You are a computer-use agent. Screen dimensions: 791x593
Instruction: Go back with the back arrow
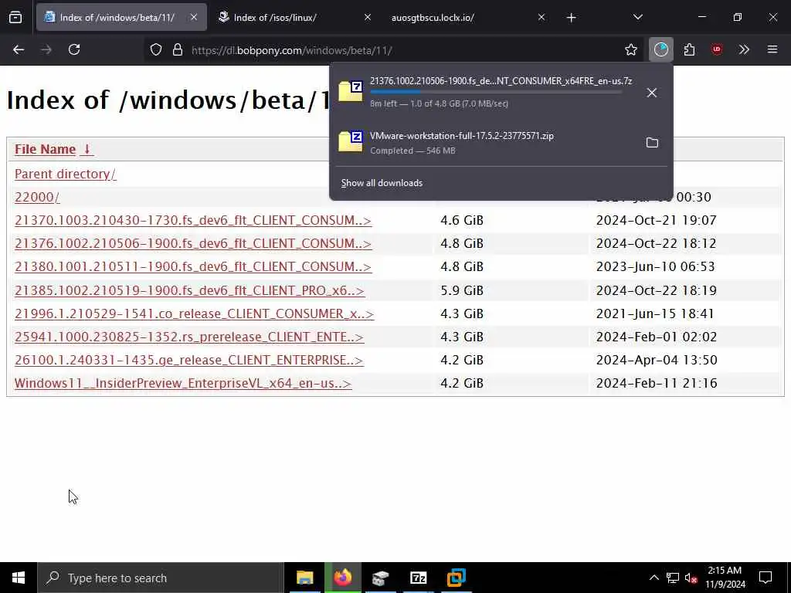19,49
